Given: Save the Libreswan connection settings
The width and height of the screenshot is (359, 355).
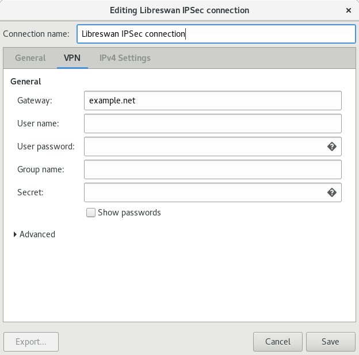Looking at the screenshot, I should tap(330, 341).
